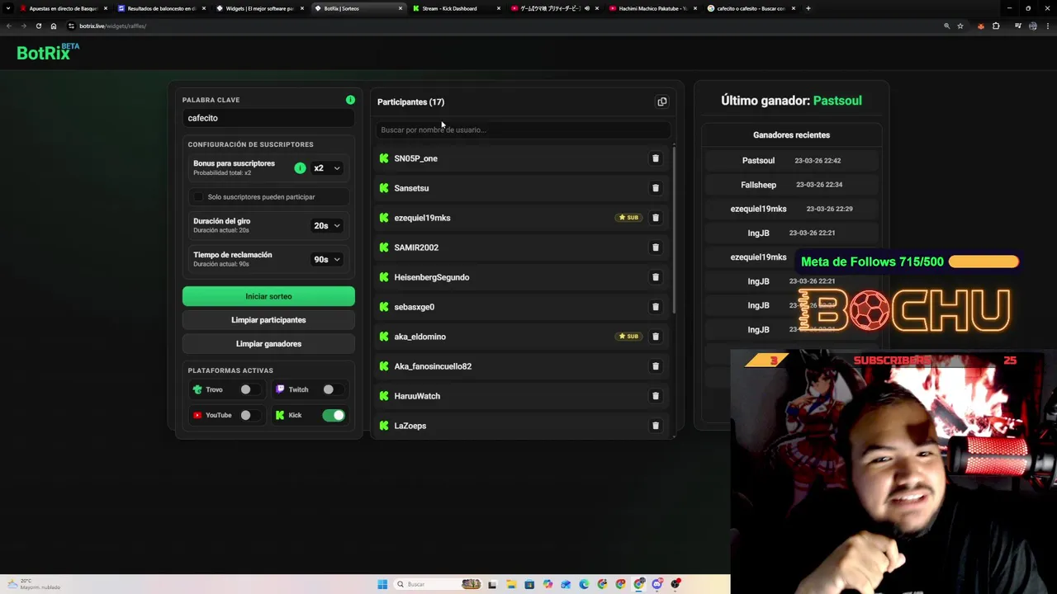Screen dimensions: 1057x594
Task: Click recent winner 'Fallsheep' entry
Action: [x=791, y=185]
